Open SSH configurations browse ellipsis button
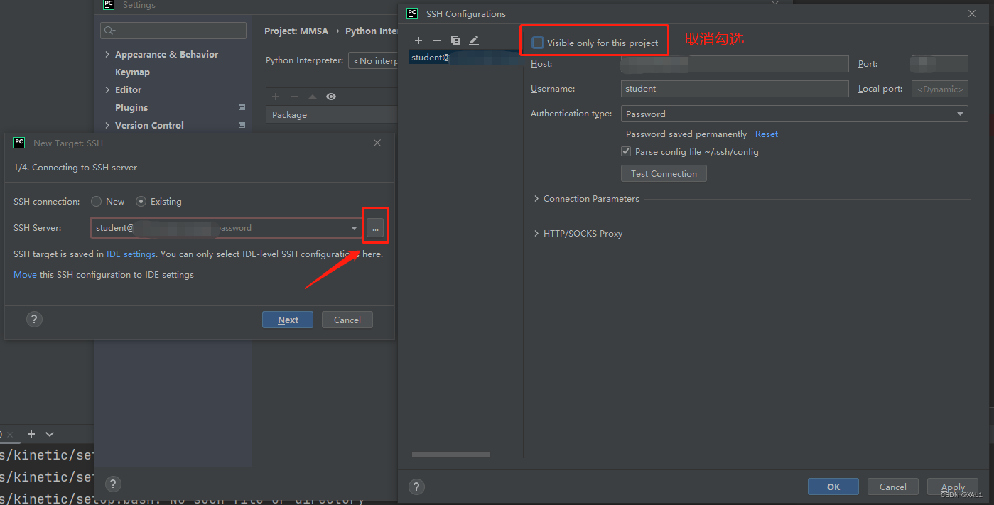The image size is (994, 505). pyautogui.click(x=375, y=228)
